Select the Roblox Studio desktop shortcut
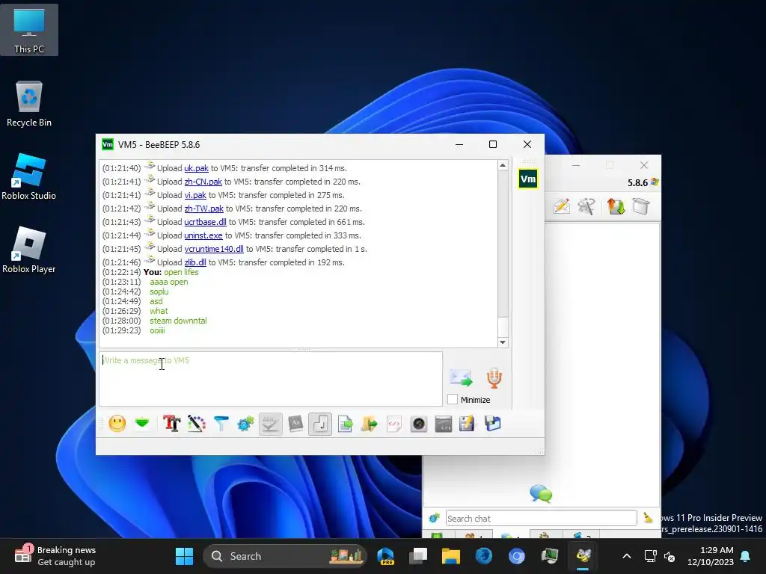 [x=29, y=177]
